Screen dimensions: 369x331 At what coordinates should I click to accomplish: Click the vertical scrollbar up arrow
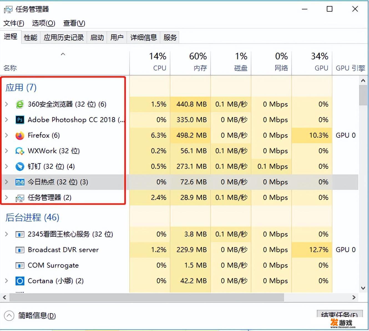point(363,81)
